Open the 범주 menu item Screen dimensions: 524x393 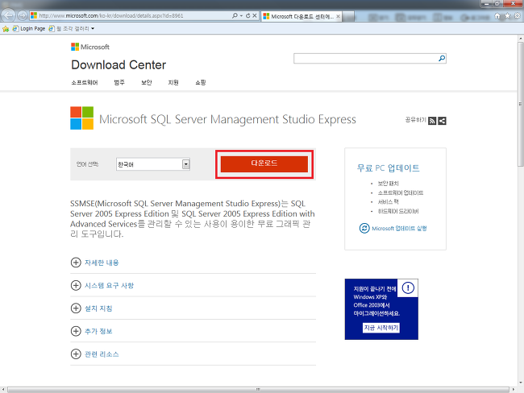coord(119,82)
